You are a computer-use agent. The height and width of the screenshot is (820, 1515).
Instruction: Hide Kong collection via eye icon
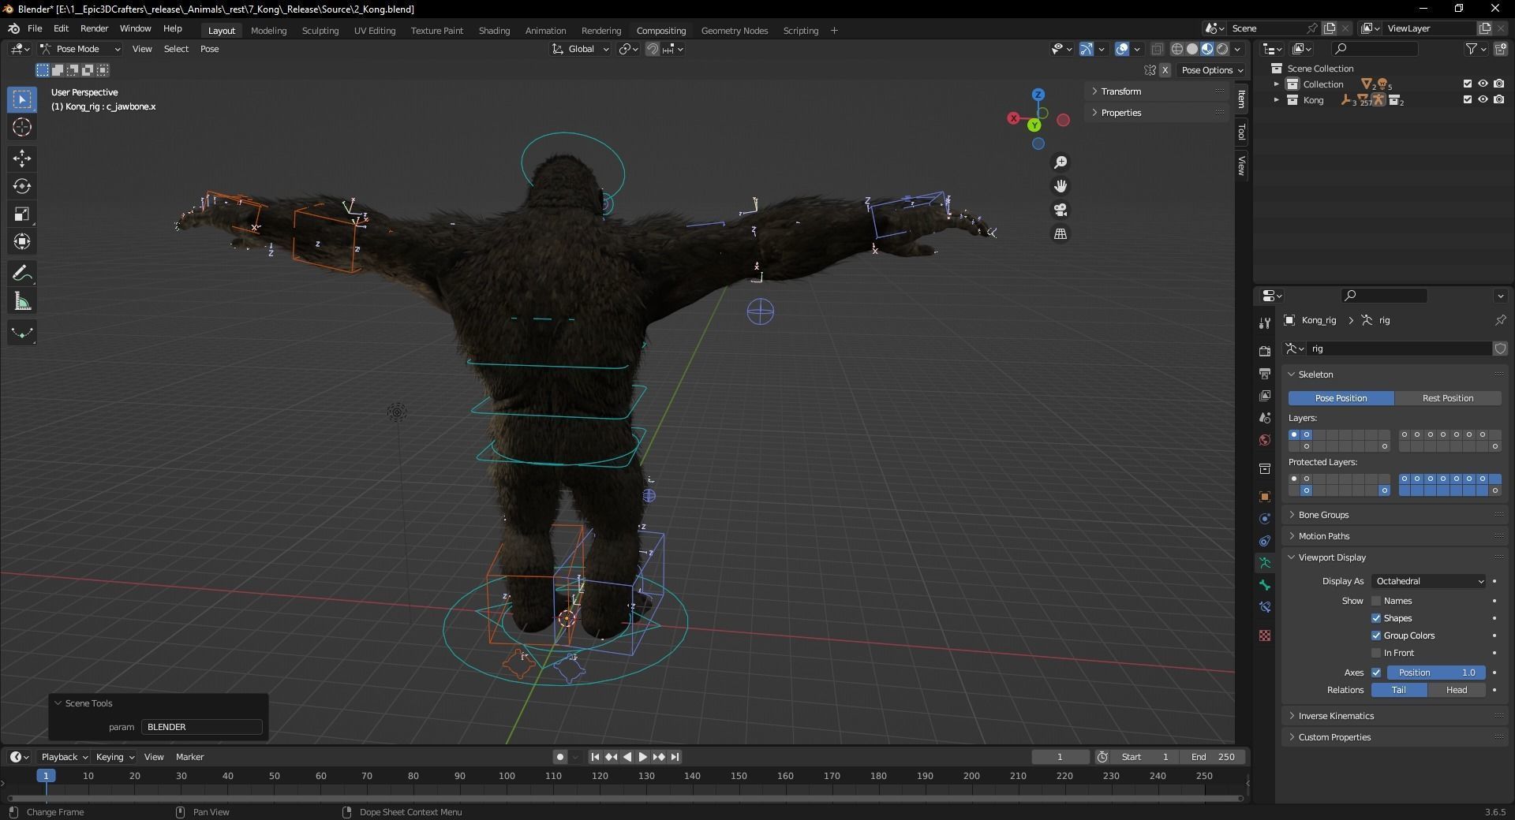(1483, 99)
